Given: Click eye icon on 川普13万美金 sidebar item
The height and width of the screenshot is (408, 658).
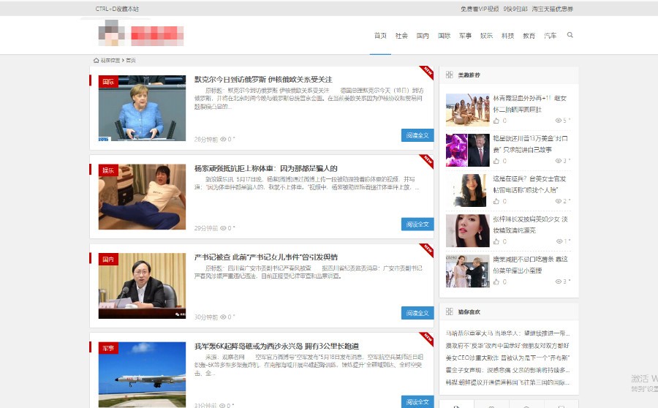Looking at the screenshot, I should pyautogui.click(x=559, y=161).
